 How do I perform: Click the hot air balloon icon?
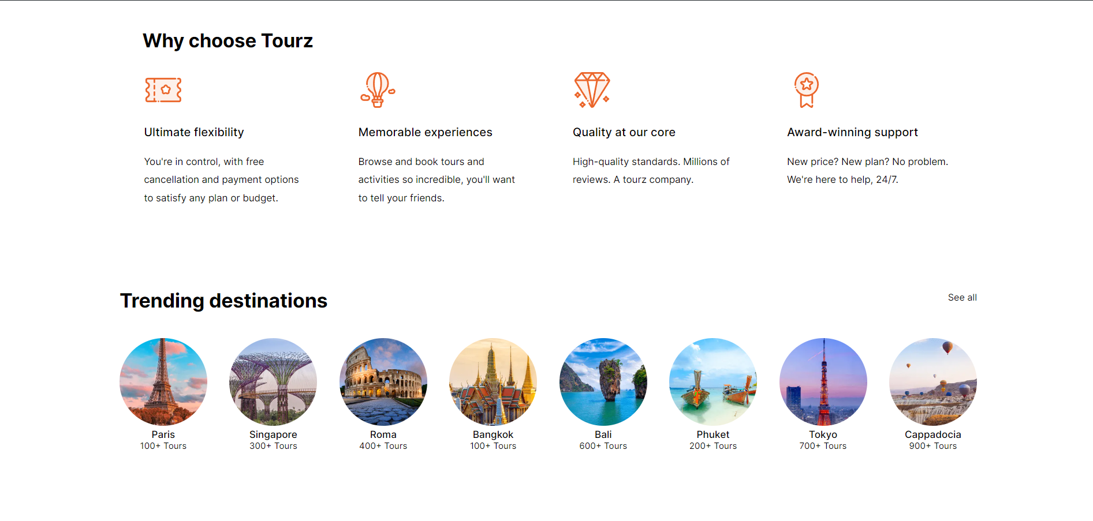pyautogui.click(x=378, y=90)
